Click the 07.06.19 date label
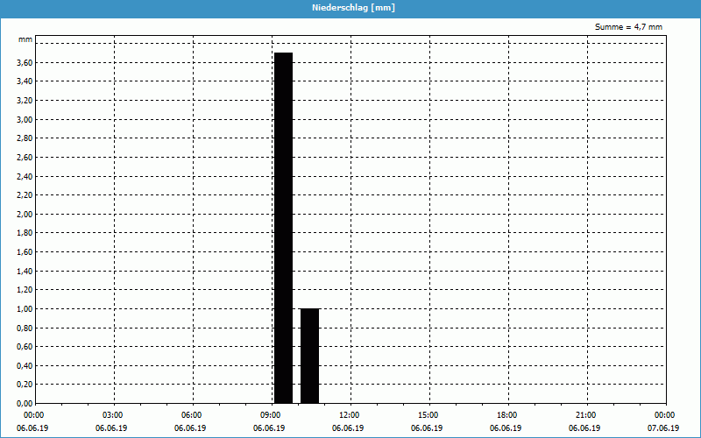The width and height of the screenshot is (701, 438). 663,428
